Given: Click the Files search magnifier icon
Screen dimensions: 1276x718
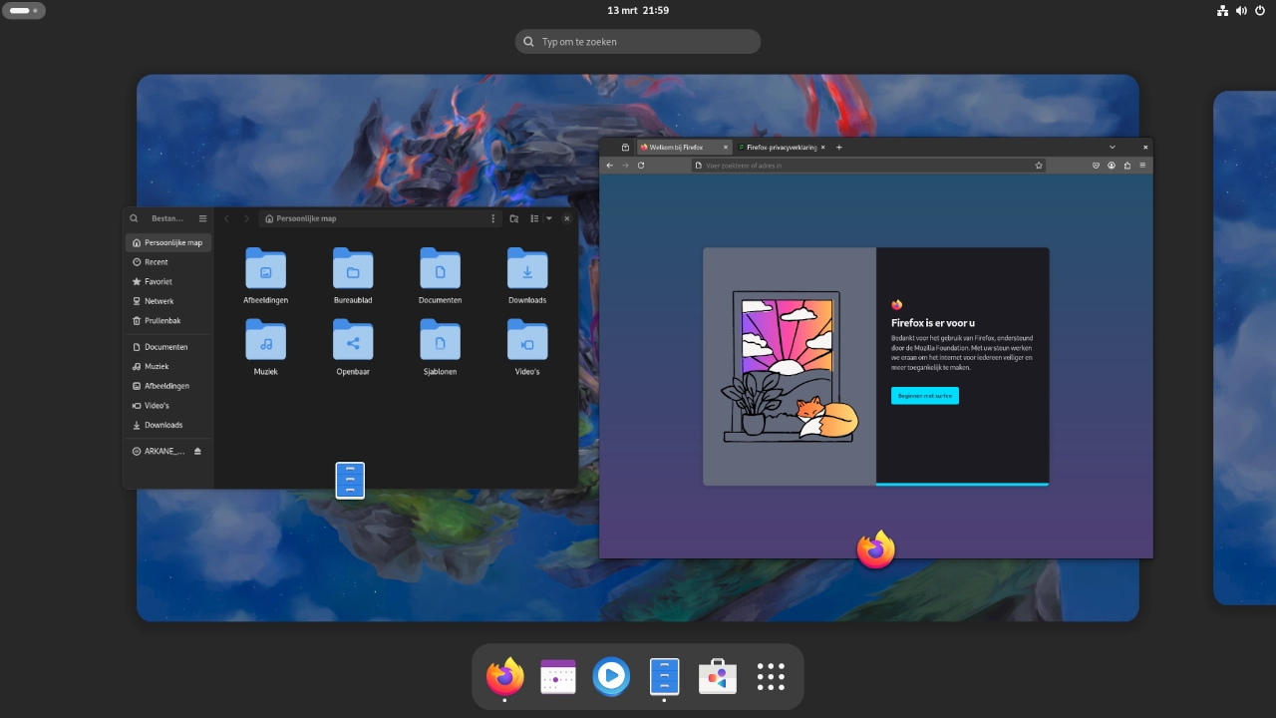Looking at the screenshot, I should click(x=134, y=218).
